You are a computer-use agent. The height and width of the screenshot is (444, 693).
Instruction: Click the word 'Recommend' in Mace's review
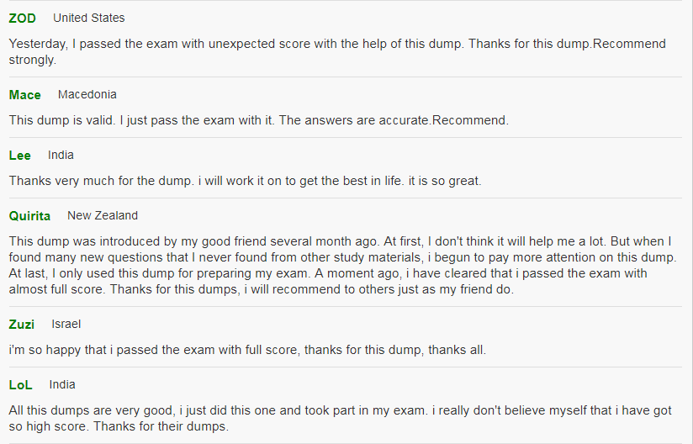[x=468, y=120]
